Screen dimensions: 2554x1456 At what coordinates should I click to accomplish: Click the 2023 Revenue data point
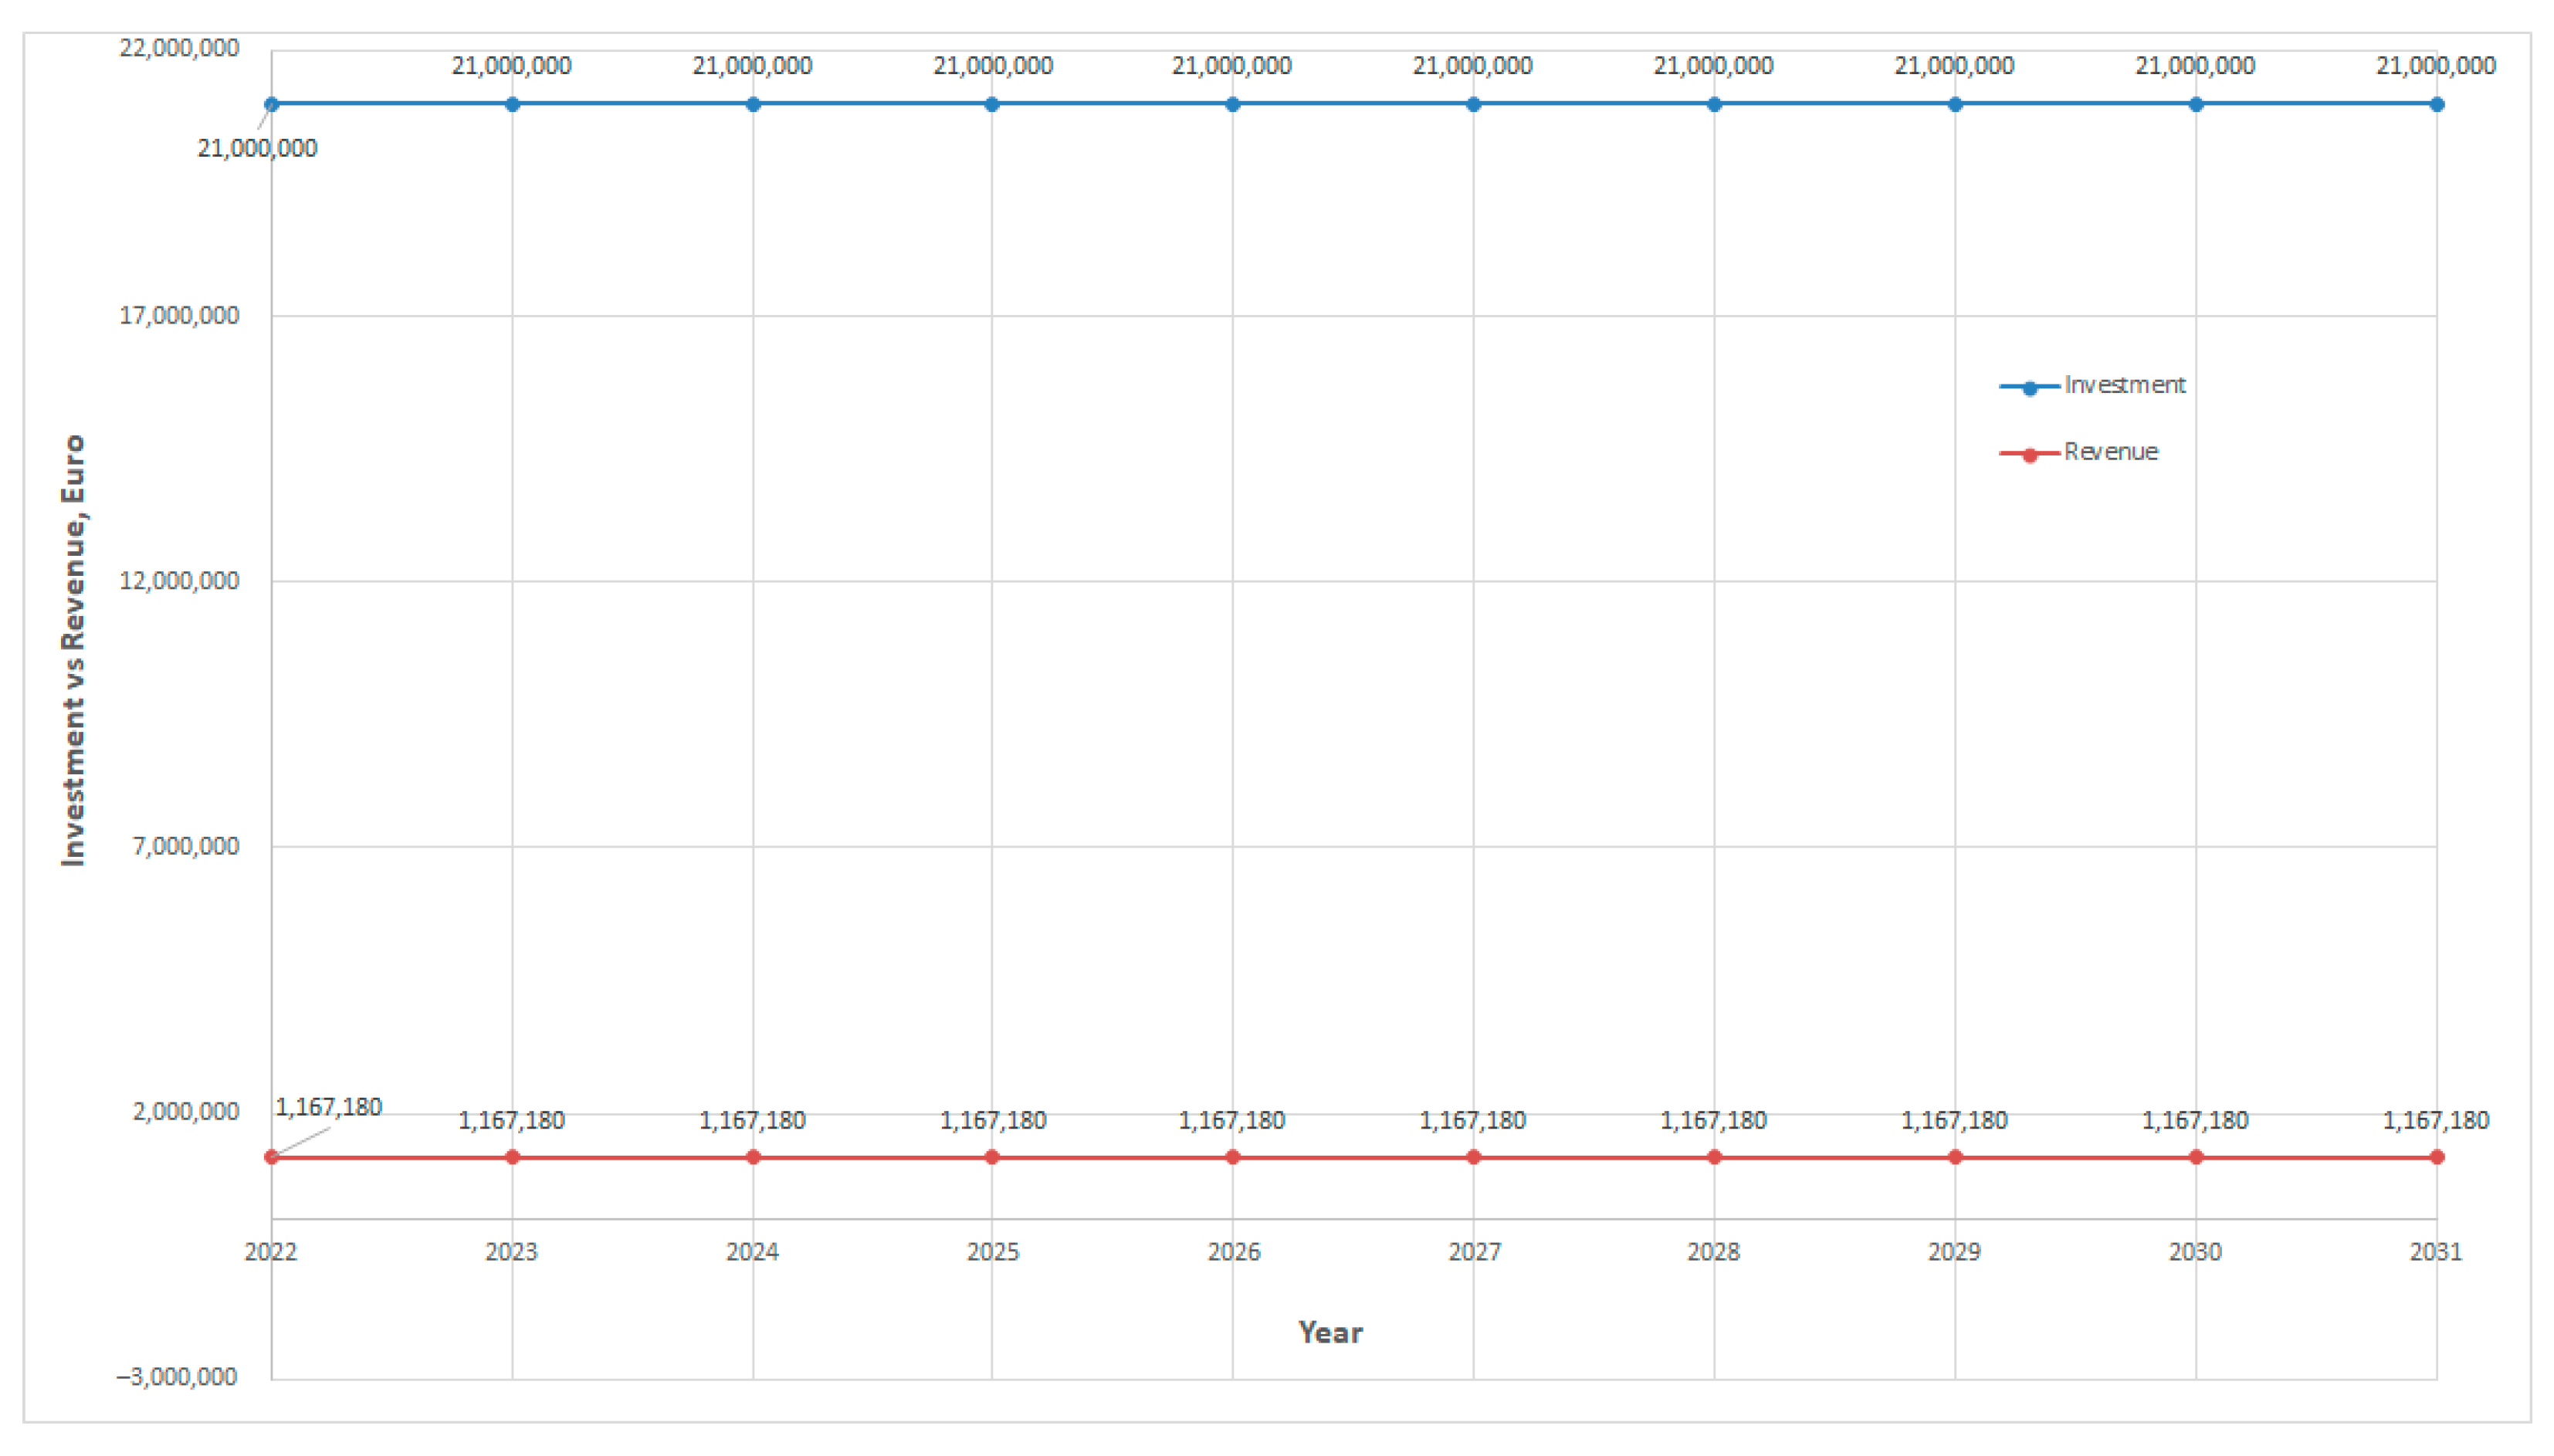(512, 1157)
